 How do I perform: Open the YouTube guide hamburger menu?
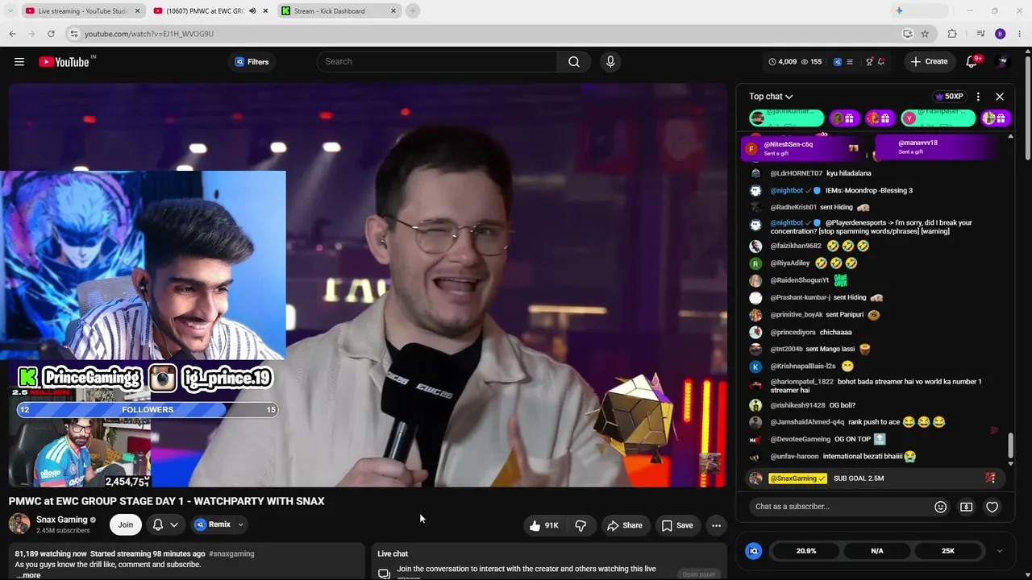(x=19, y=62)
